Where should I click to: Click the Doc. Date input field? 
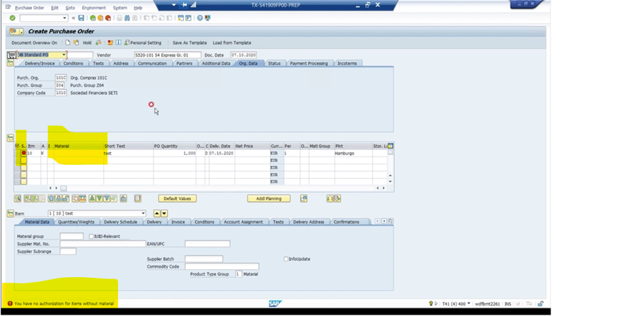coord(244,55)
